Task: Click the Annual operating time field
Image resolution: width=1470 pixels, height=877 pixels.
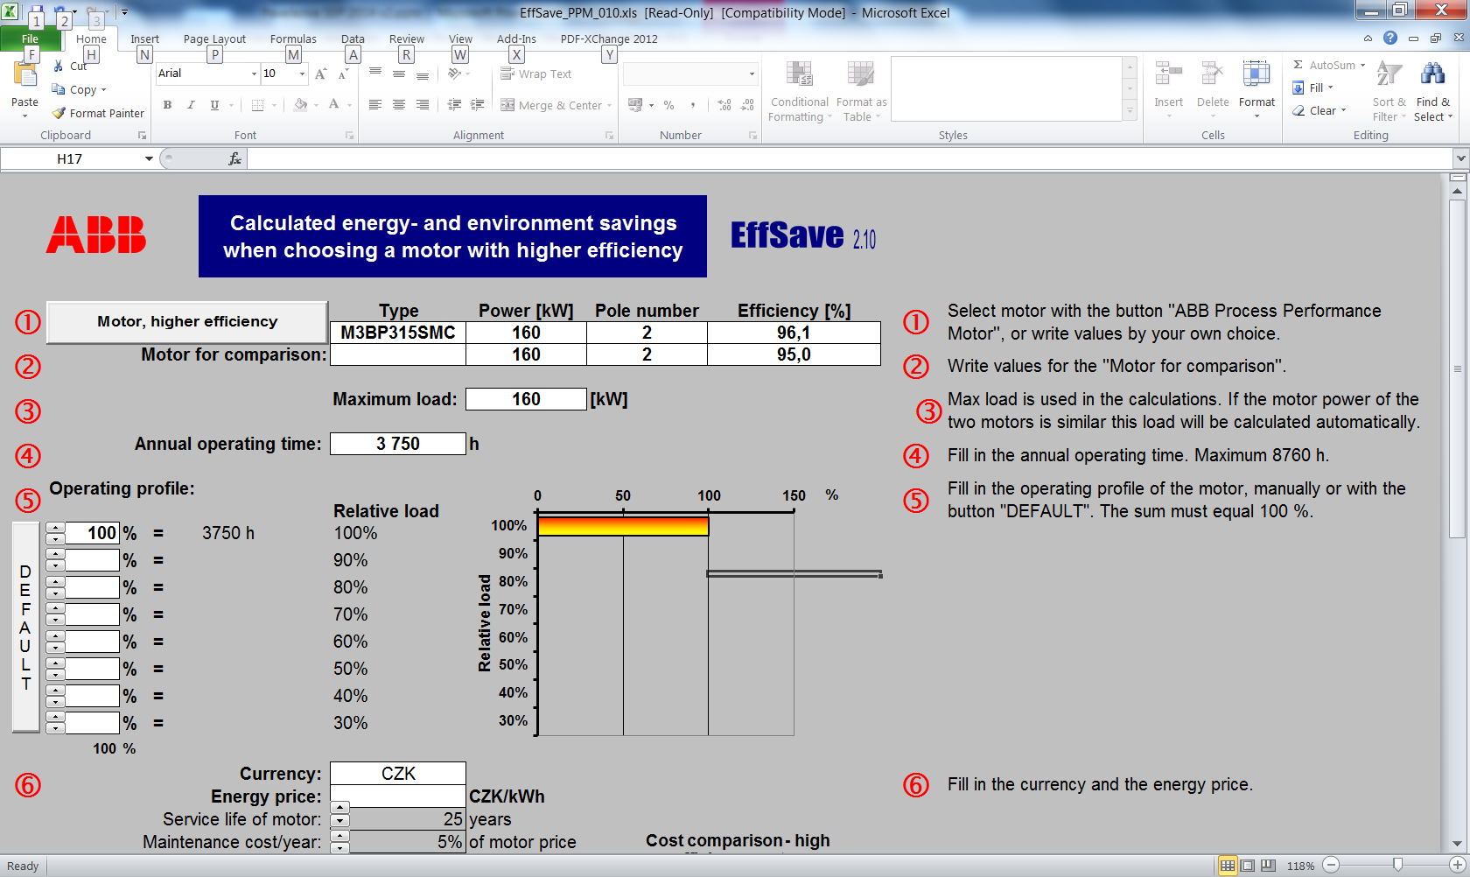Action: point(398,444)
